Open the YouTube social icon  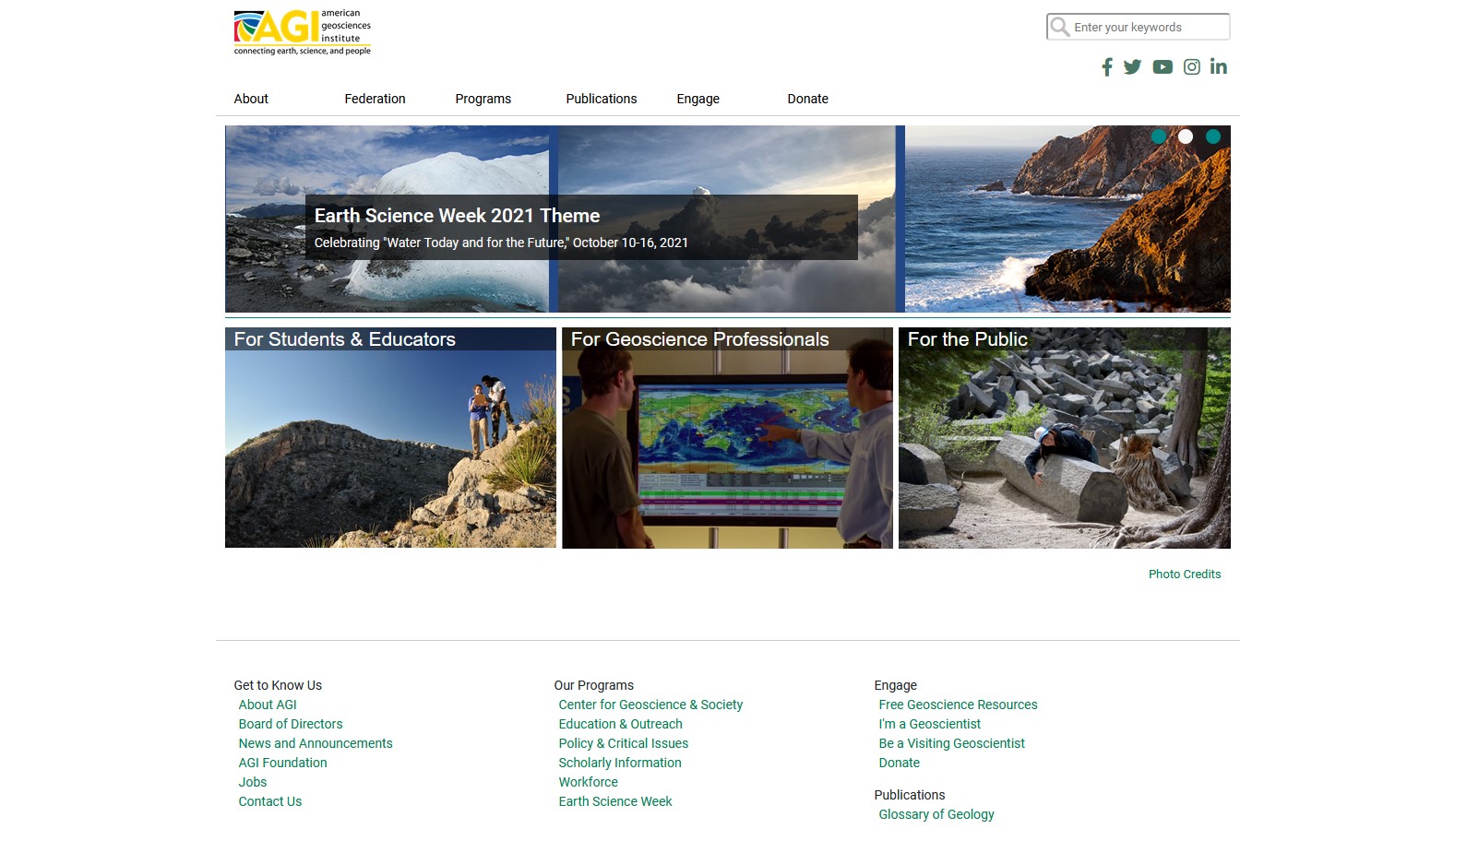[1162, 66]
